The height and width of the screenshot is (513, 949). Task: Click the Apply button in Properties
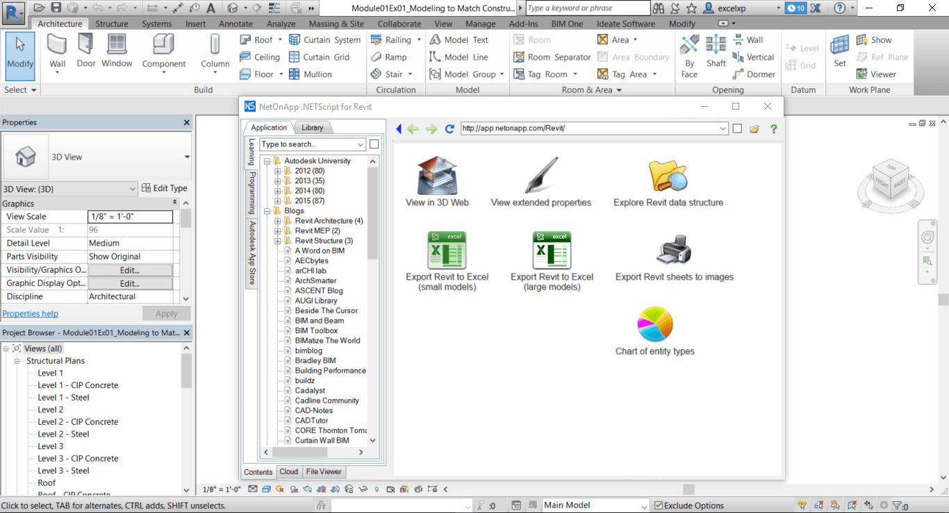166,314
